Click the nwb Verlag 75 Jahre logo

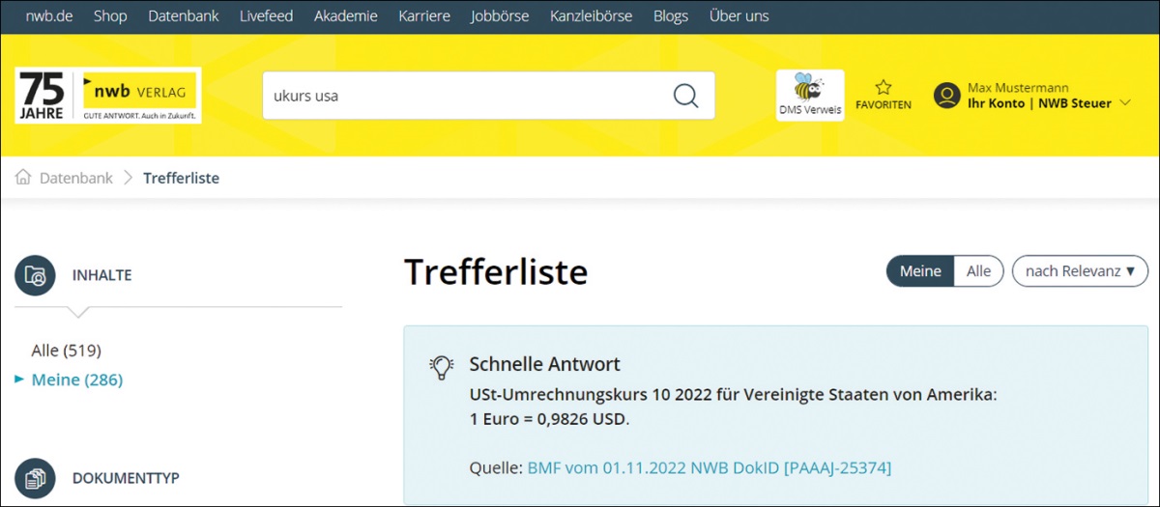(x=108, y=95)
